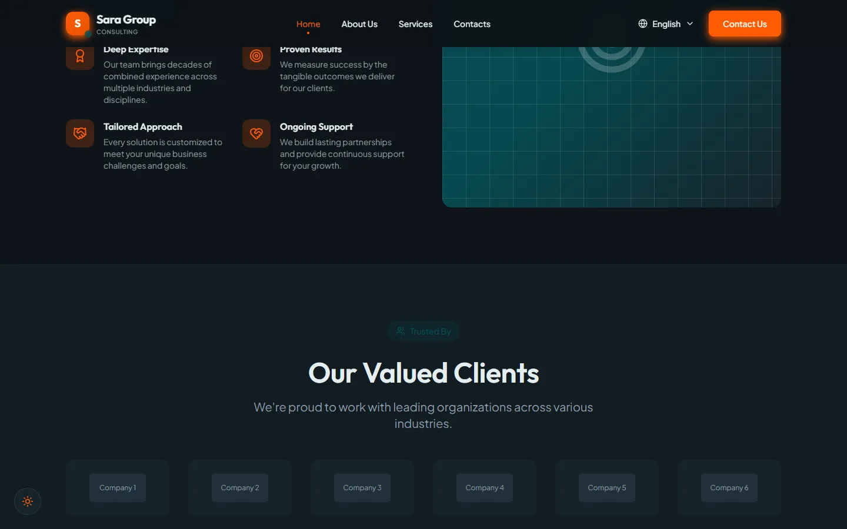The height and width of the screenshot is (529, 847).
Task: Click the 'We're proud to work' subtitle
Action: pos(423,415)
